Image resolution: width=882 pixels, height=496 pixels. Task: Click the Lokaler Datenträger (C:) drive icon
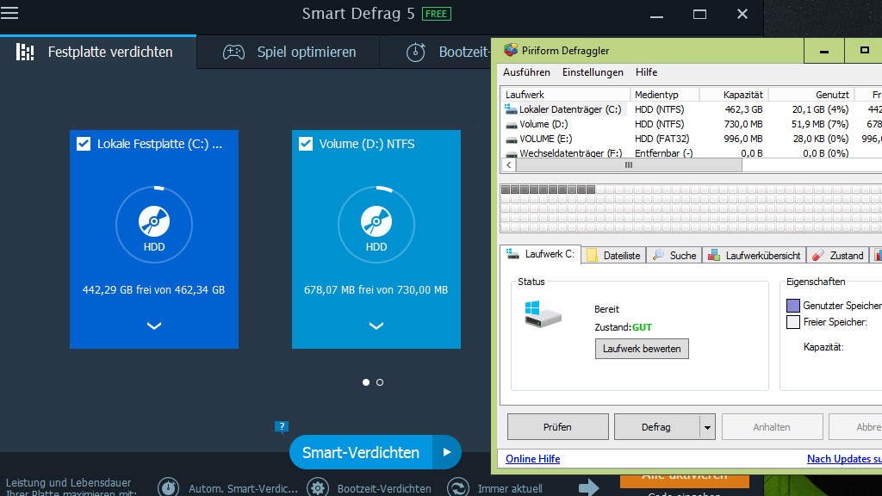point(511,109)
